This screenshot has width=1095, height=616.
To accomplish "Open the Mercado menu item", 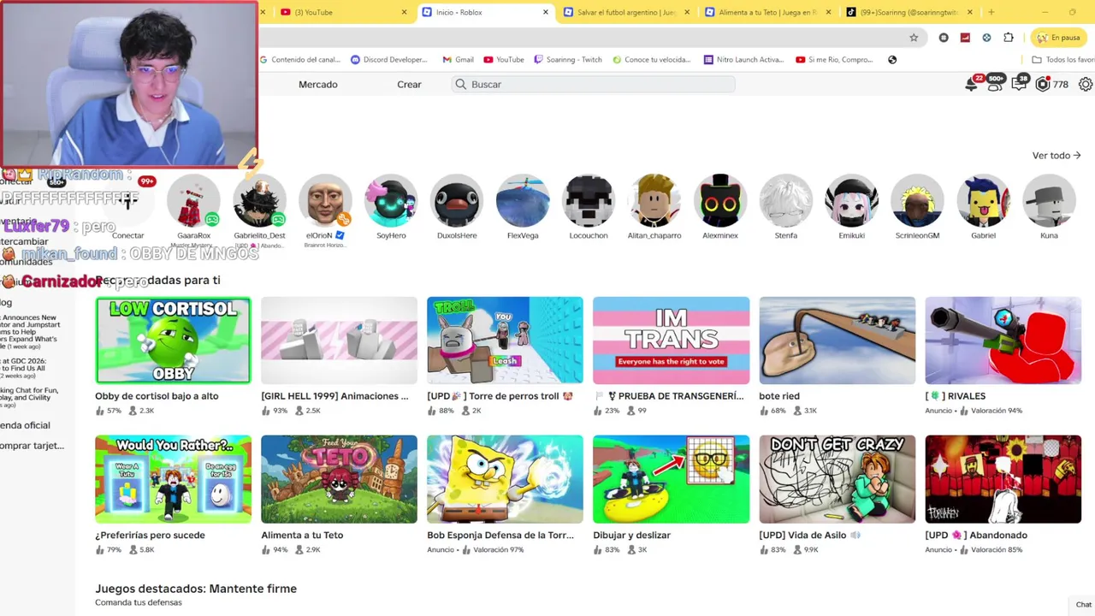I will (318, 84).
